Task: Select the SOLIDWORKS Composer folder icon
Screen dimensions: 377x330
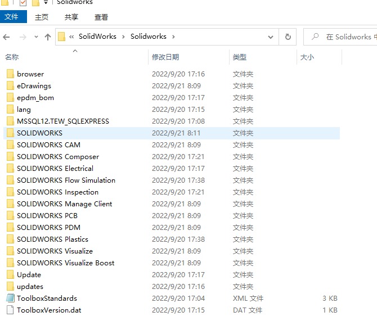Action: (x=10, y=157)
